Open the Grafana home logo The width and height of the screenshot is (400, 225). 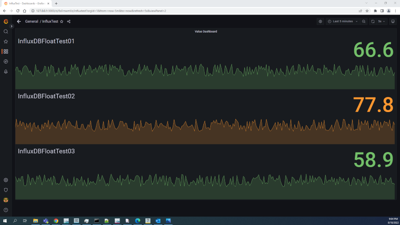pos(6,22)
